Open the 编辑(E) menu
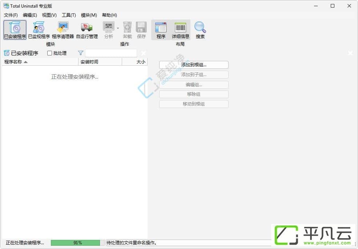358x249 pixels. (x=30, y=15)
